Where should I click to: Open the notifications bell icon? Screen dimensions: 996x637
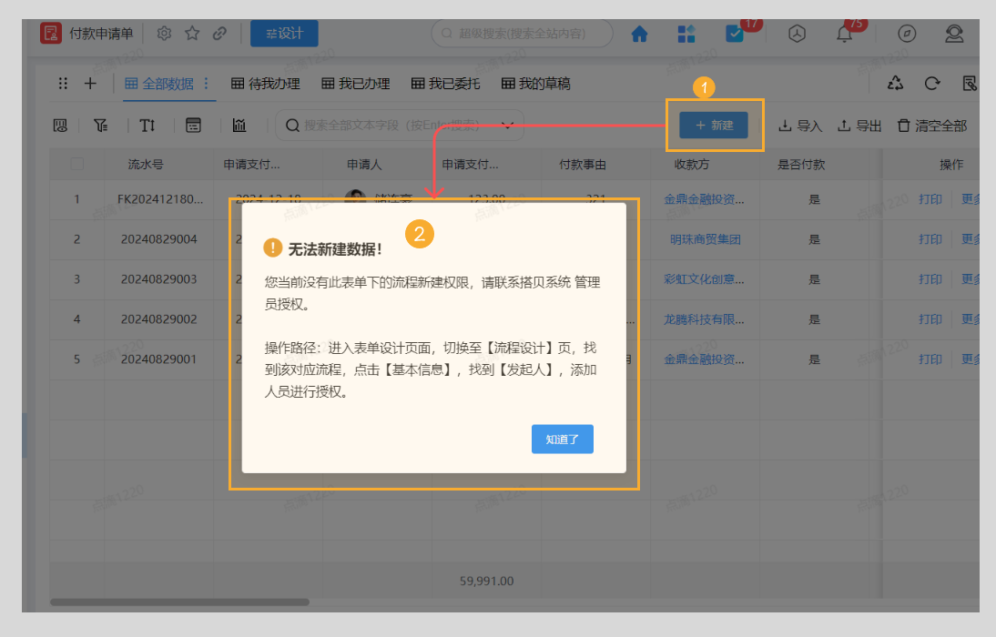tap(843, 34)
